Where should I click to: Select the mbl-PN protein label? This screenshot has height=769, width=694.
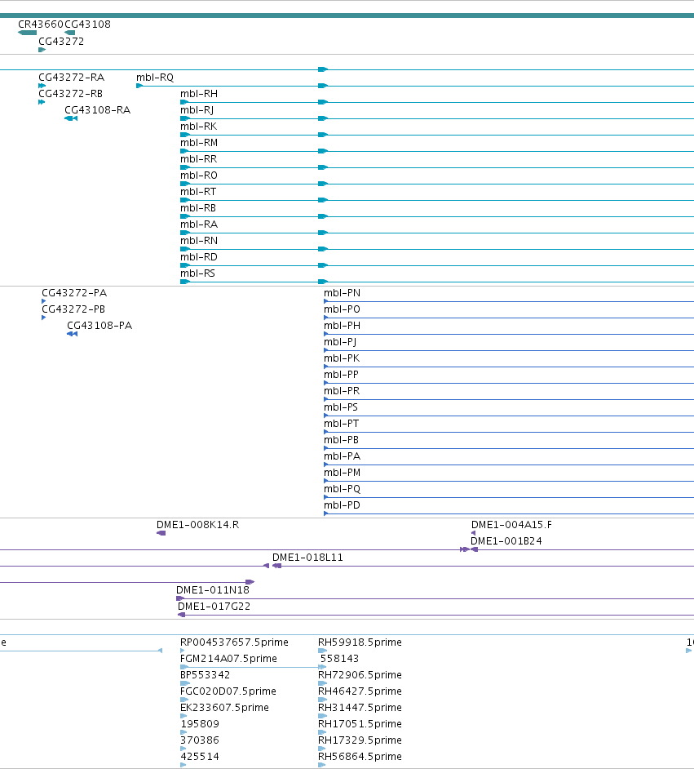[342, 293]
